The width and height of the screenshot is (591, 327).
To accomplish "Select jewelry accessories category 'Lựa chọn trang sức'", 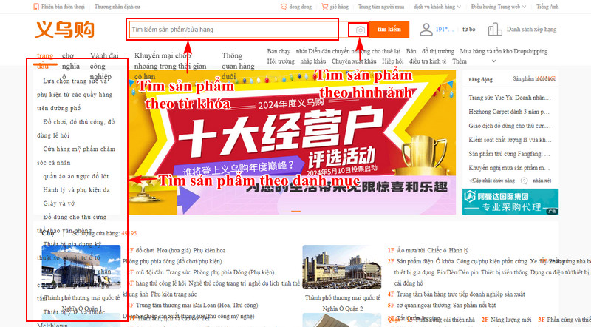I will tap(75, 95).
